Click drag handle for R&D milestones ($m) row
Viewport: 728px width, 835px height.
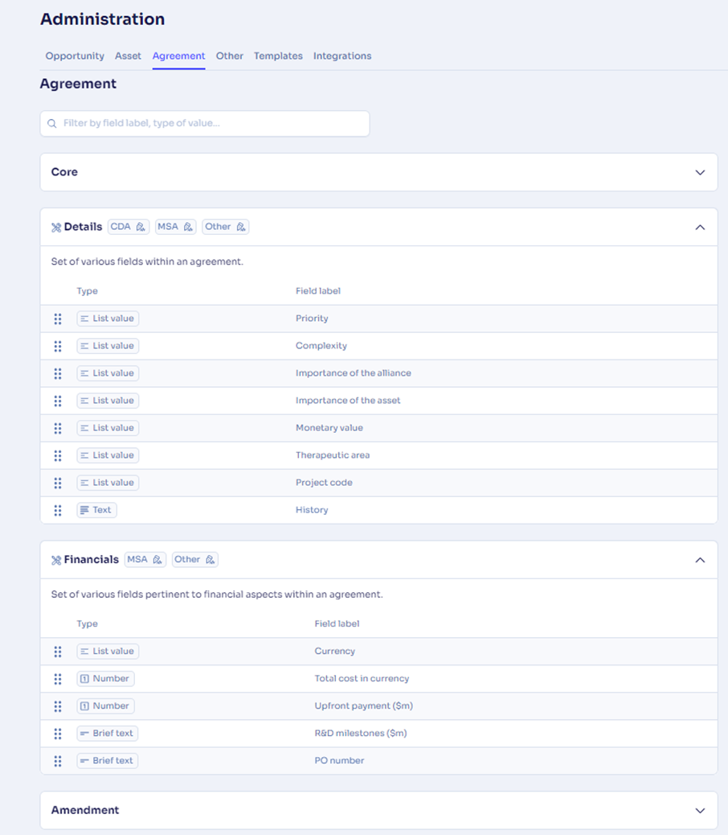coord(57,734)
